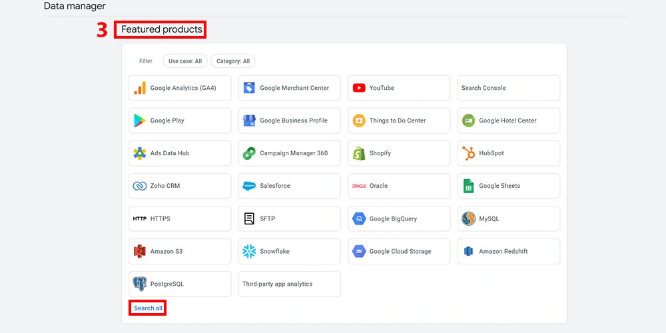Choose the Campaign Manager 360 label text
The image size is (666, 333).
click(x=294, y=153)
